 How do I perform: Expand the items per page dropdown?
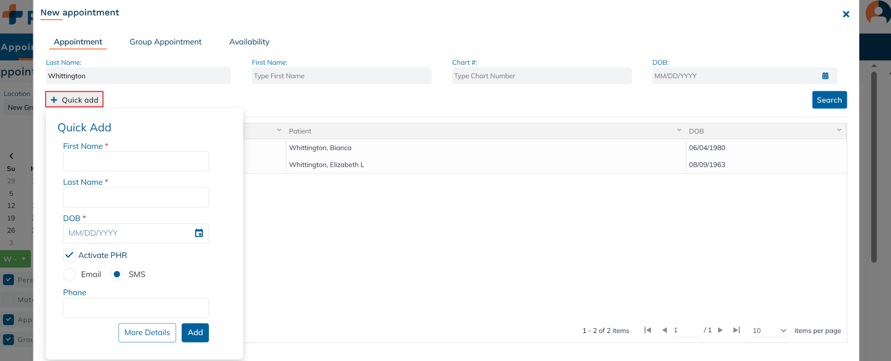pos(783,331)
